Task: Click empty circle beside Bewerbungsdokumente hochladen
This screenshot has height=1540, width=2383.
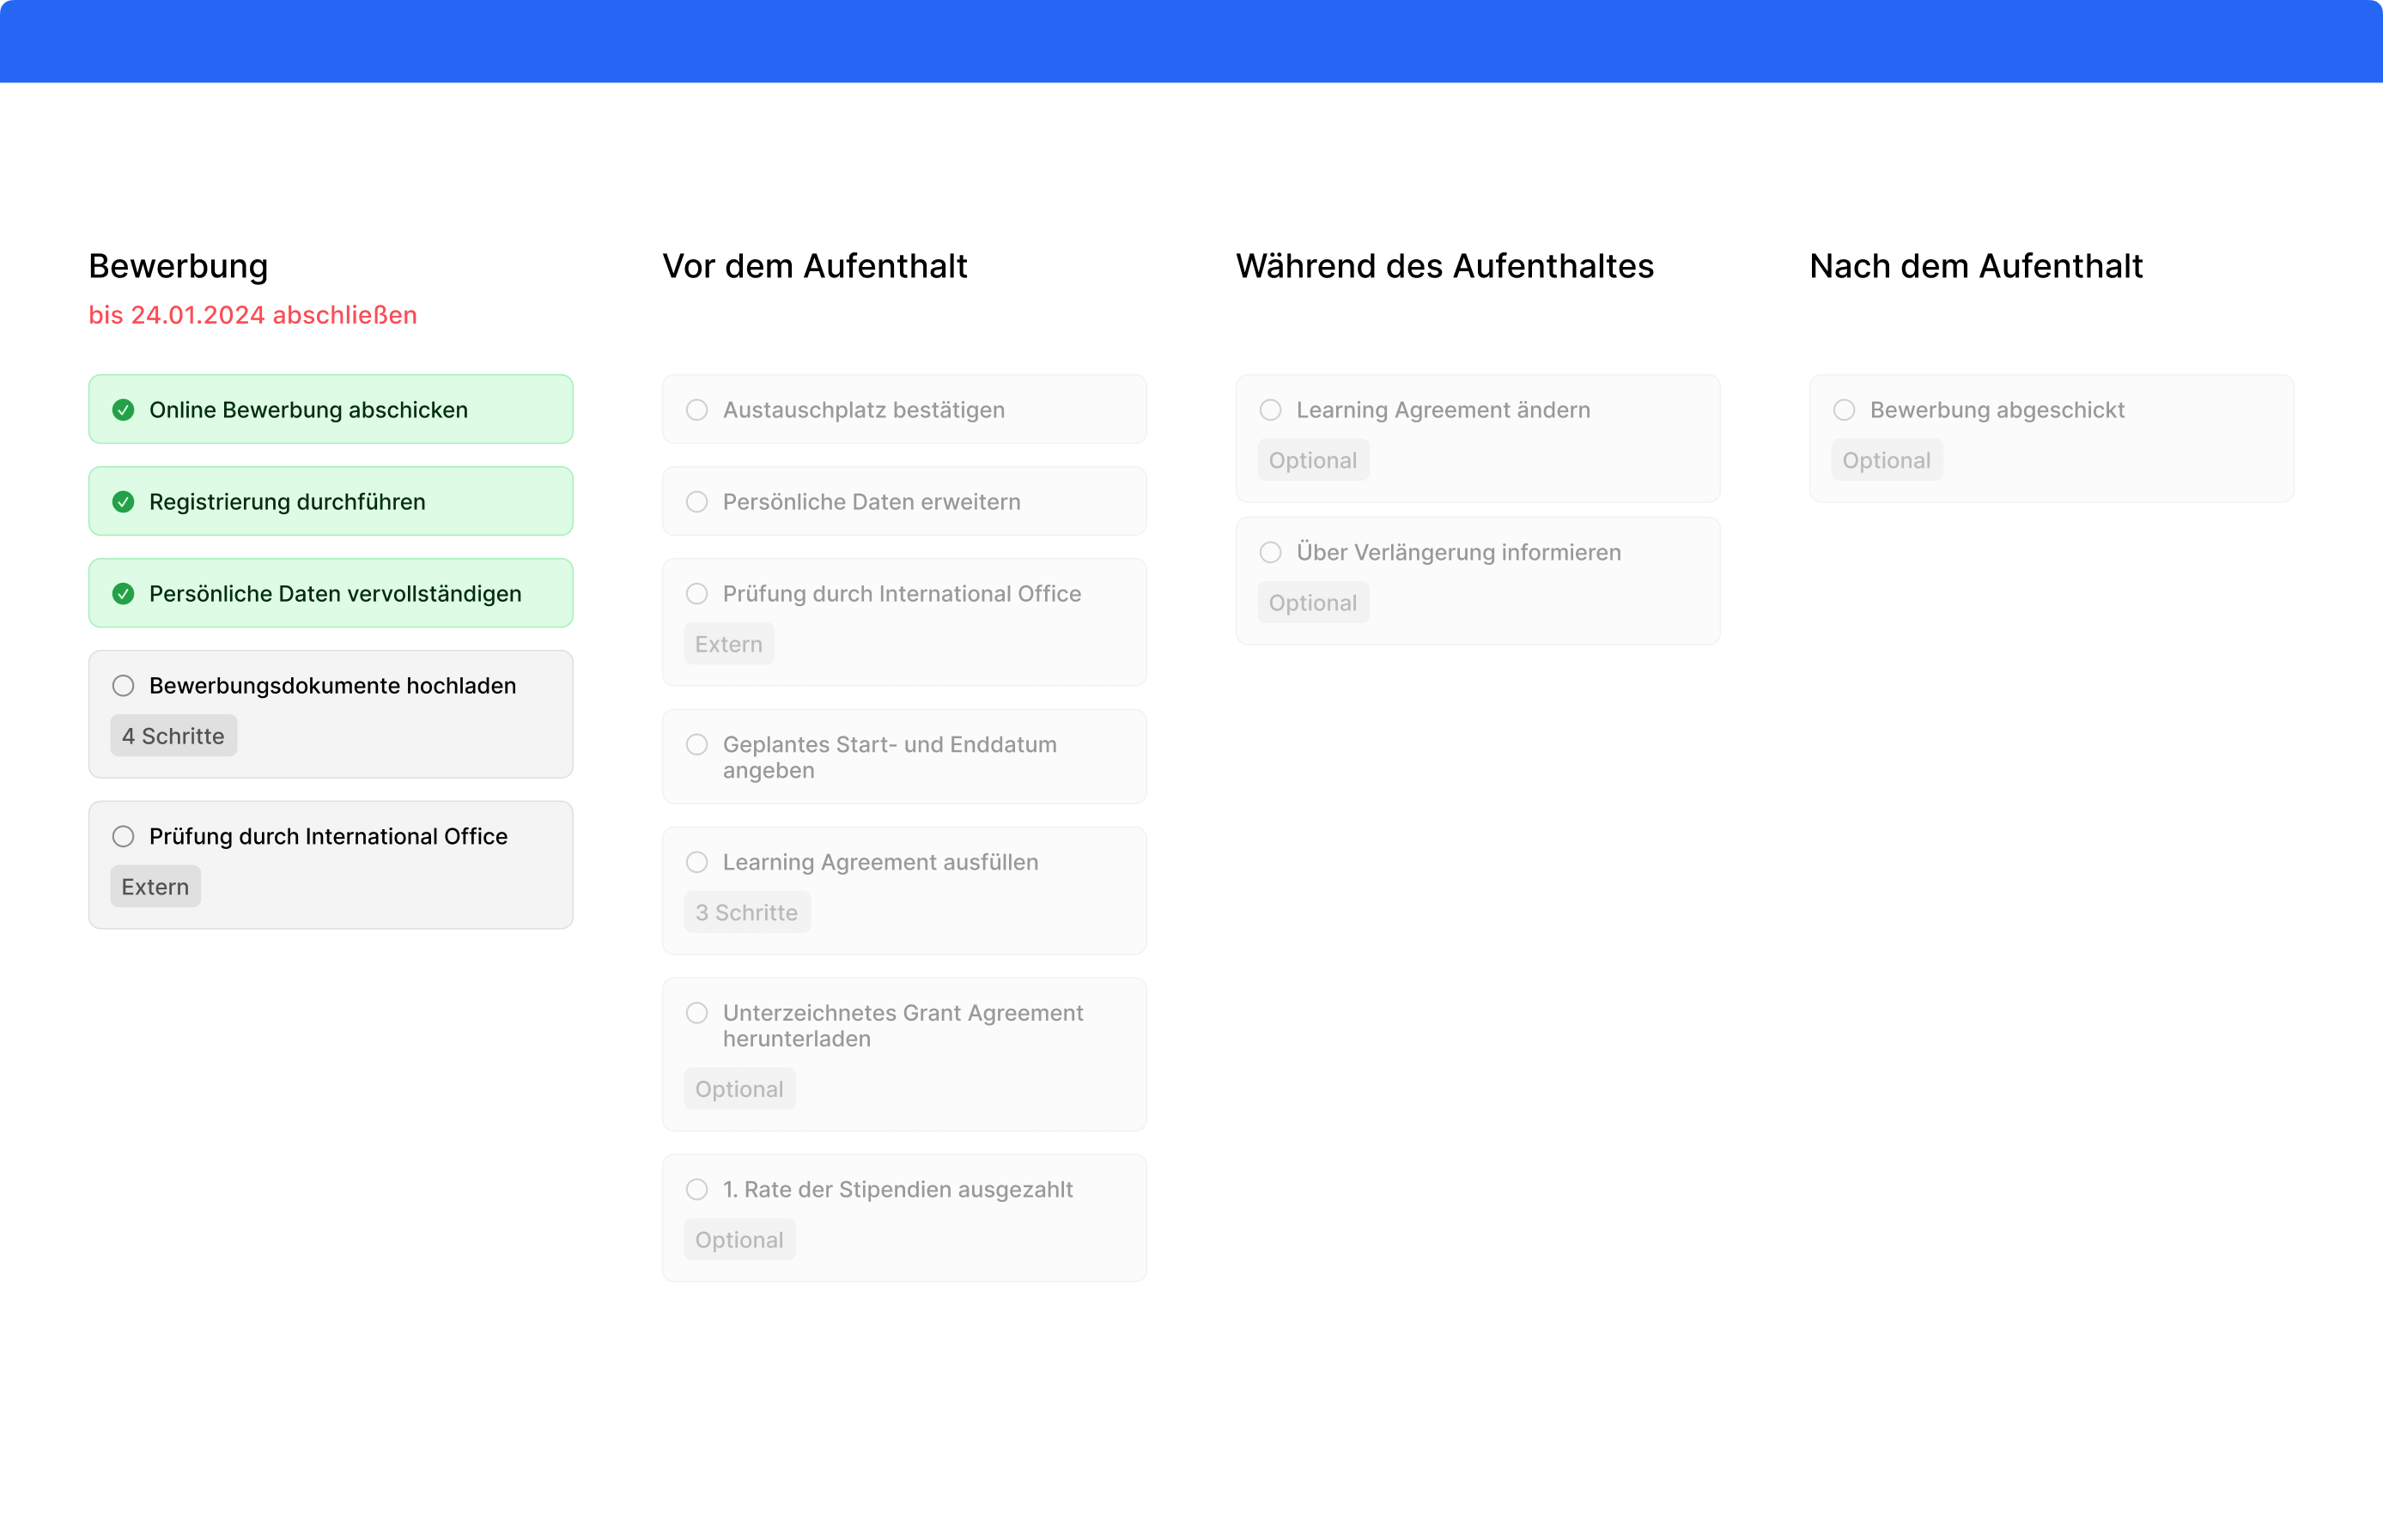Action: 123,686
